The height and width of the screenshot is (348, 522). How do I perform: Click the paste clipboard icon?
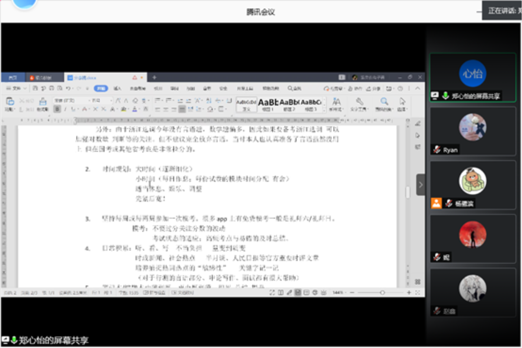(10, 101)
